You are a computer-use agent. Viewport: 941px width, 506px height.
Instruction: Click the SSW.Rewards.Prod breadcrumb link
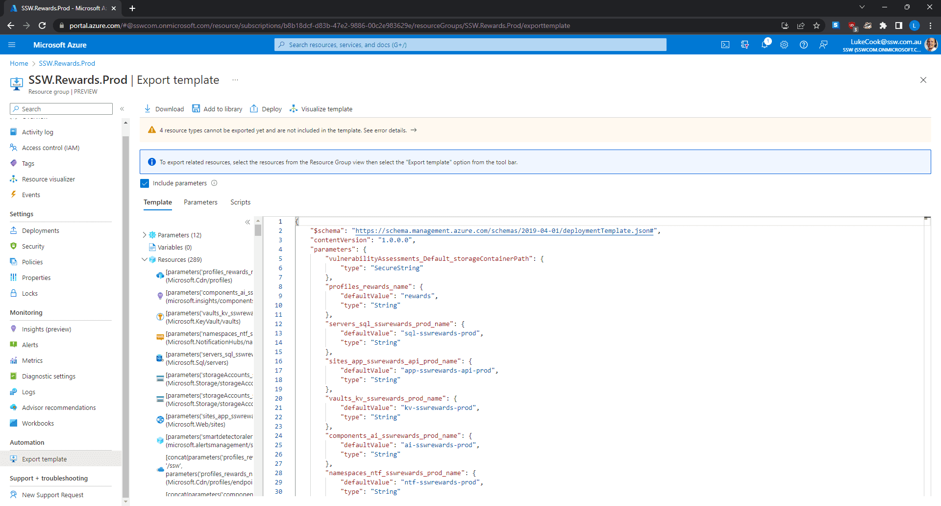tap(67, 63)
